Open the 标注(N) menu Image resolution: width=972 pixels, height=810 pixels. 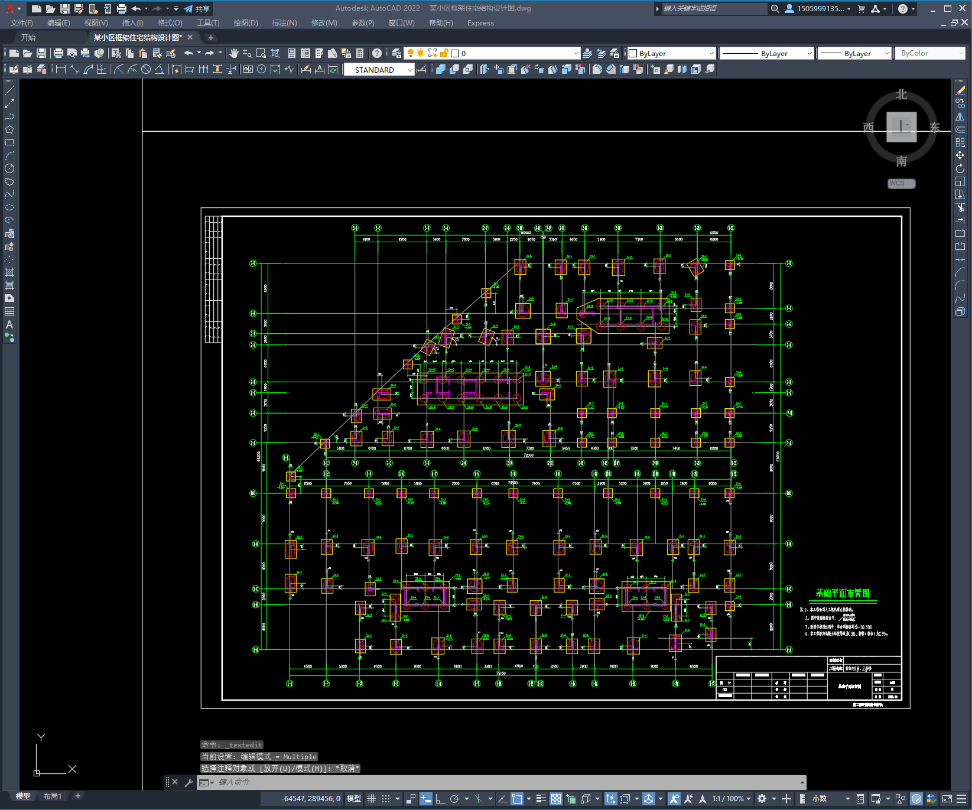(284, 23)
